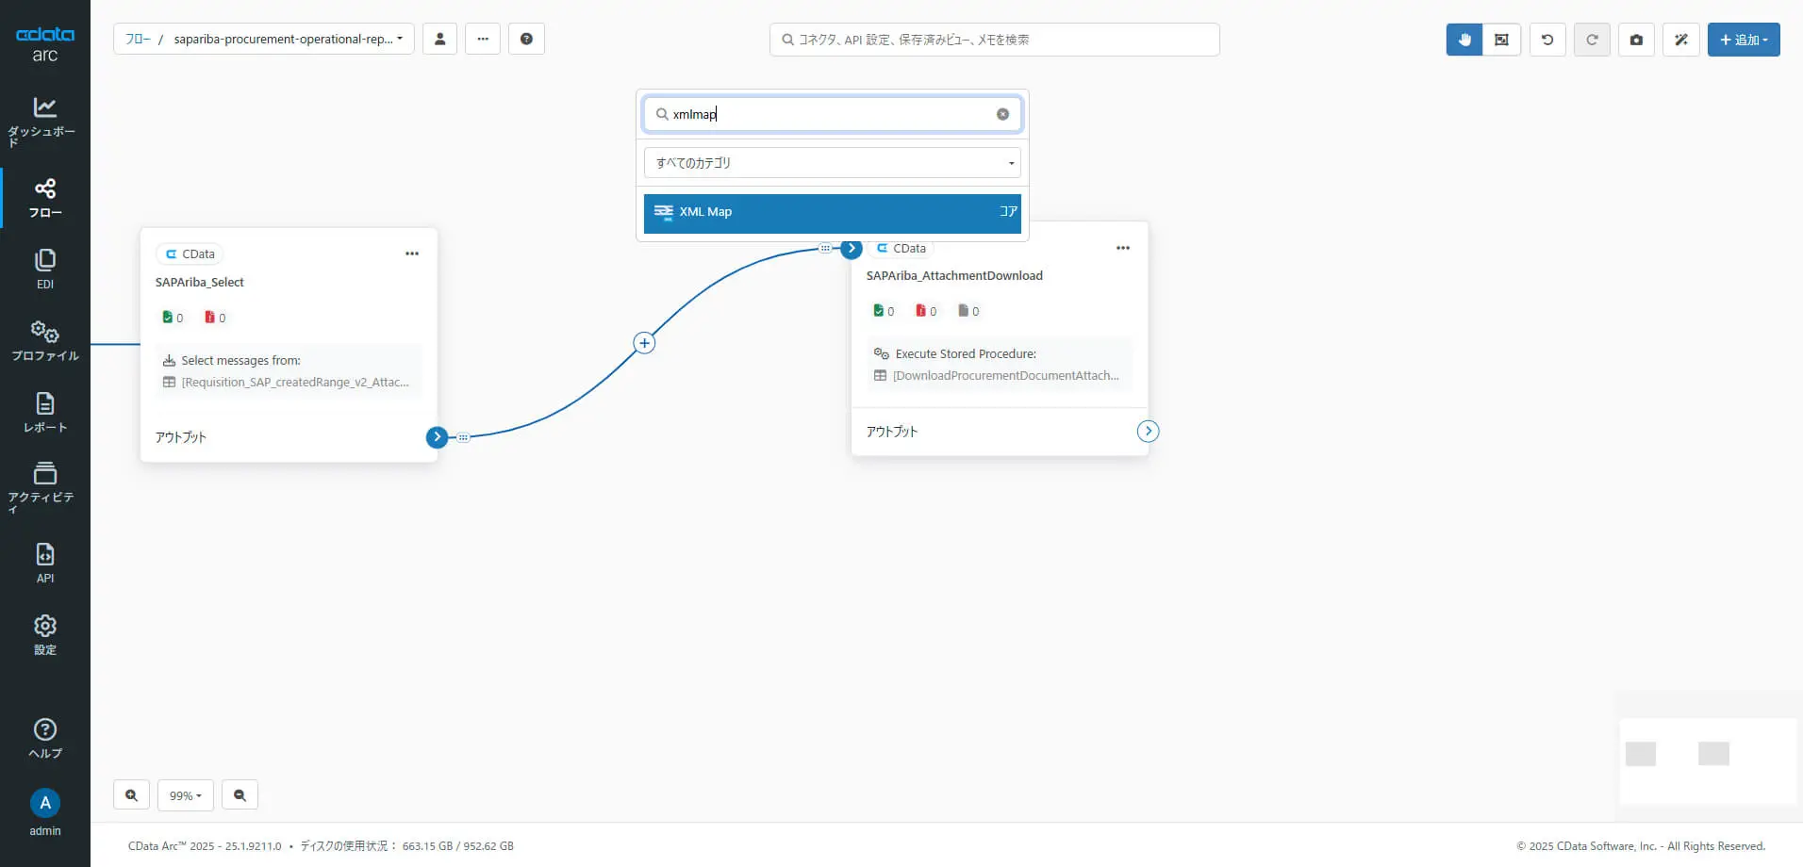1803x867 pixels.
Task: Click the CData badge on SAPAriba_AttachmentDownload
Action: coord(901,248)
